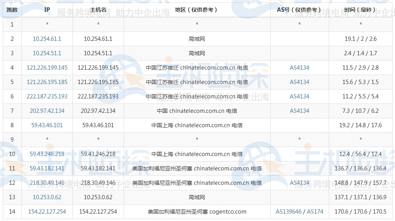Select hostname cell 121.226.199.145
The width and height of the screenshot is (395, 221).
tap(98, 68)
